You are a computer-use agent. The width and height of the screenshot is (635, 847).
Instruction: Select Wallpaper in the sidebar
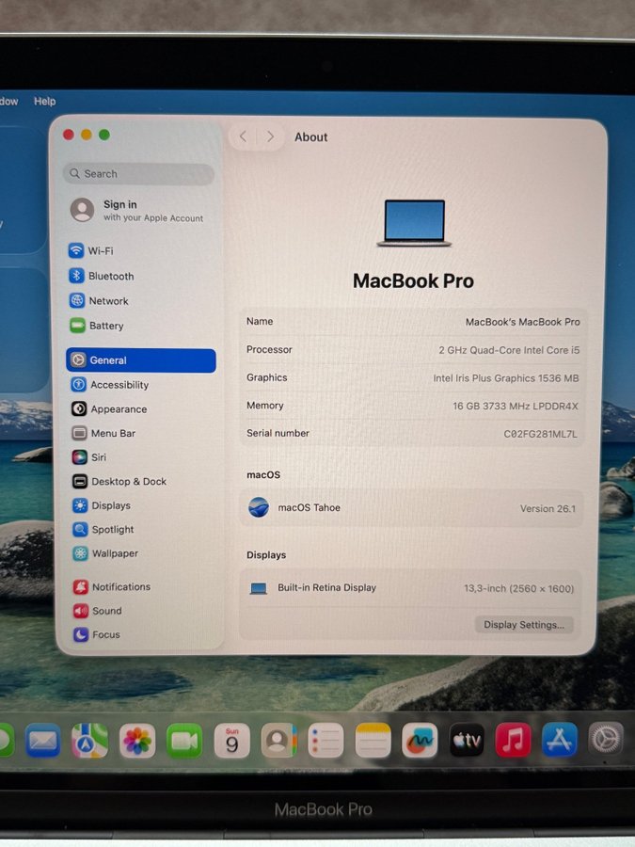114,553
